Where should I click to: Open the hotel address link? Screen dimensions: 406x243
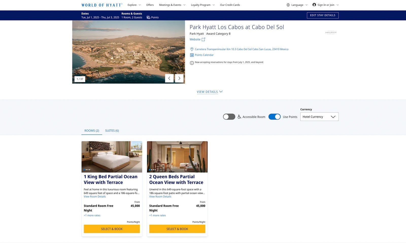tap(242, 49)
